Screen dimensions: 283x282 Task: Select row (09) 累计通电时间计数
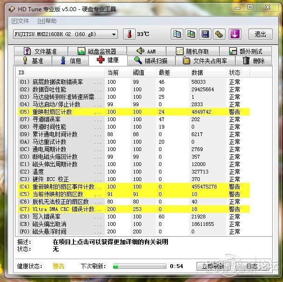tap(134, 134)
